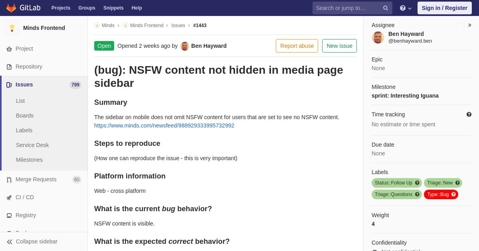Click the CI / CD rocket icon
479x251 pixels.
(9, 198)
